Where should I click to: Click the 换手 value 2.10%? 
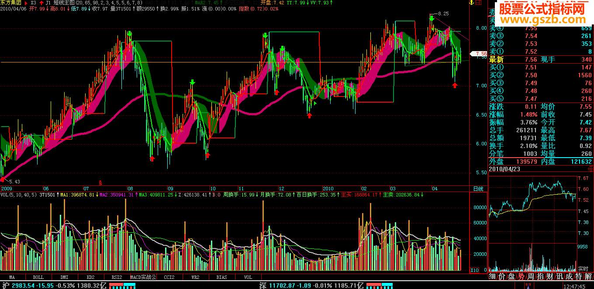528,146
